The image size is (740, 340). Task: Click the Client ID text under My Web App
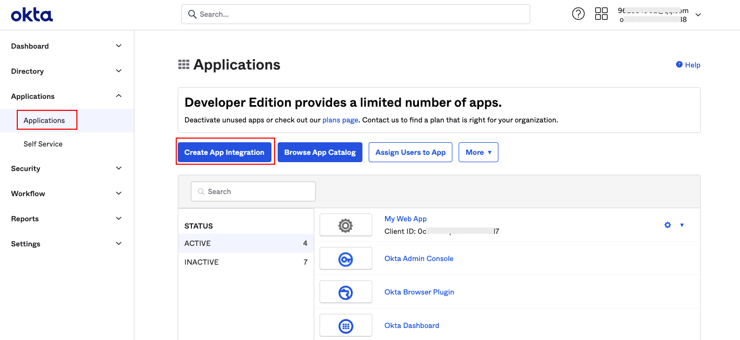tap(442, 231)
